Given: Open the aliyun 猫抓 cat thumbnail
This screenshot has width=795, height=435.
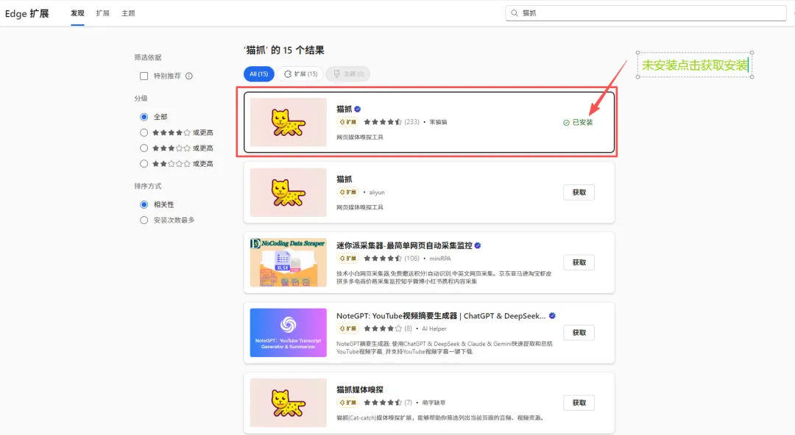Looking at the screenshot, I should (288, 193).
